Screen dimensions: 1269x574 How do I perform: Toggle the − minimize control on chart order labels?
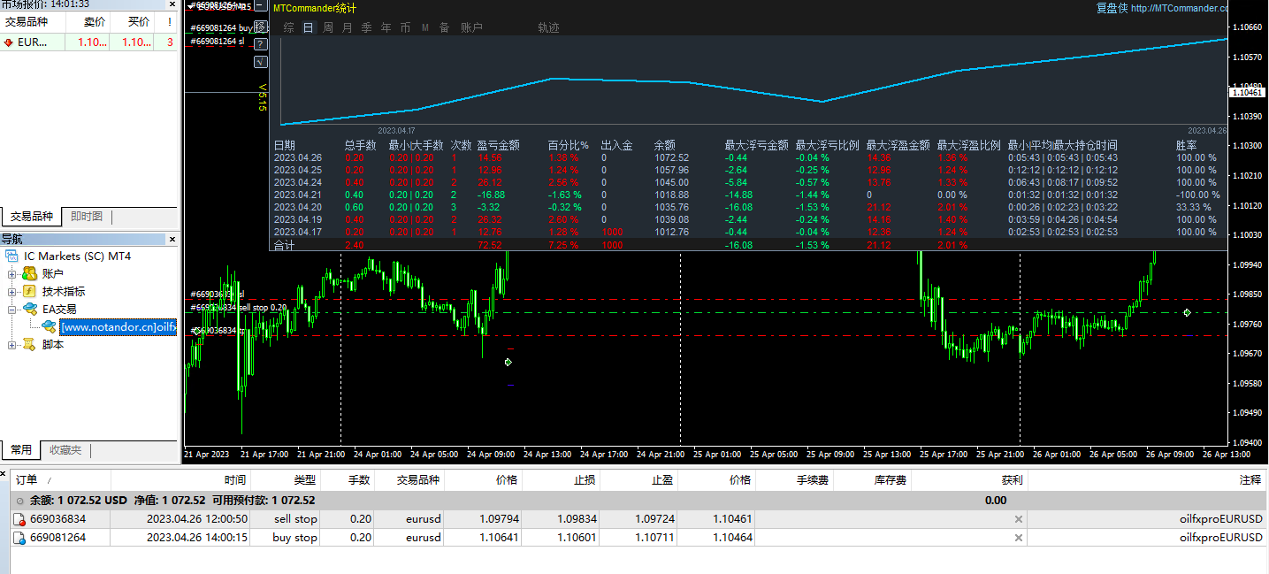coord(259,6)
